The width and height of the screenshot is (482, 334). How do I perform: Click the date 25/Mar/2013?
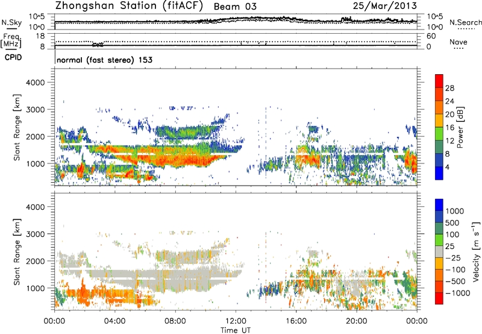[384, 5]
